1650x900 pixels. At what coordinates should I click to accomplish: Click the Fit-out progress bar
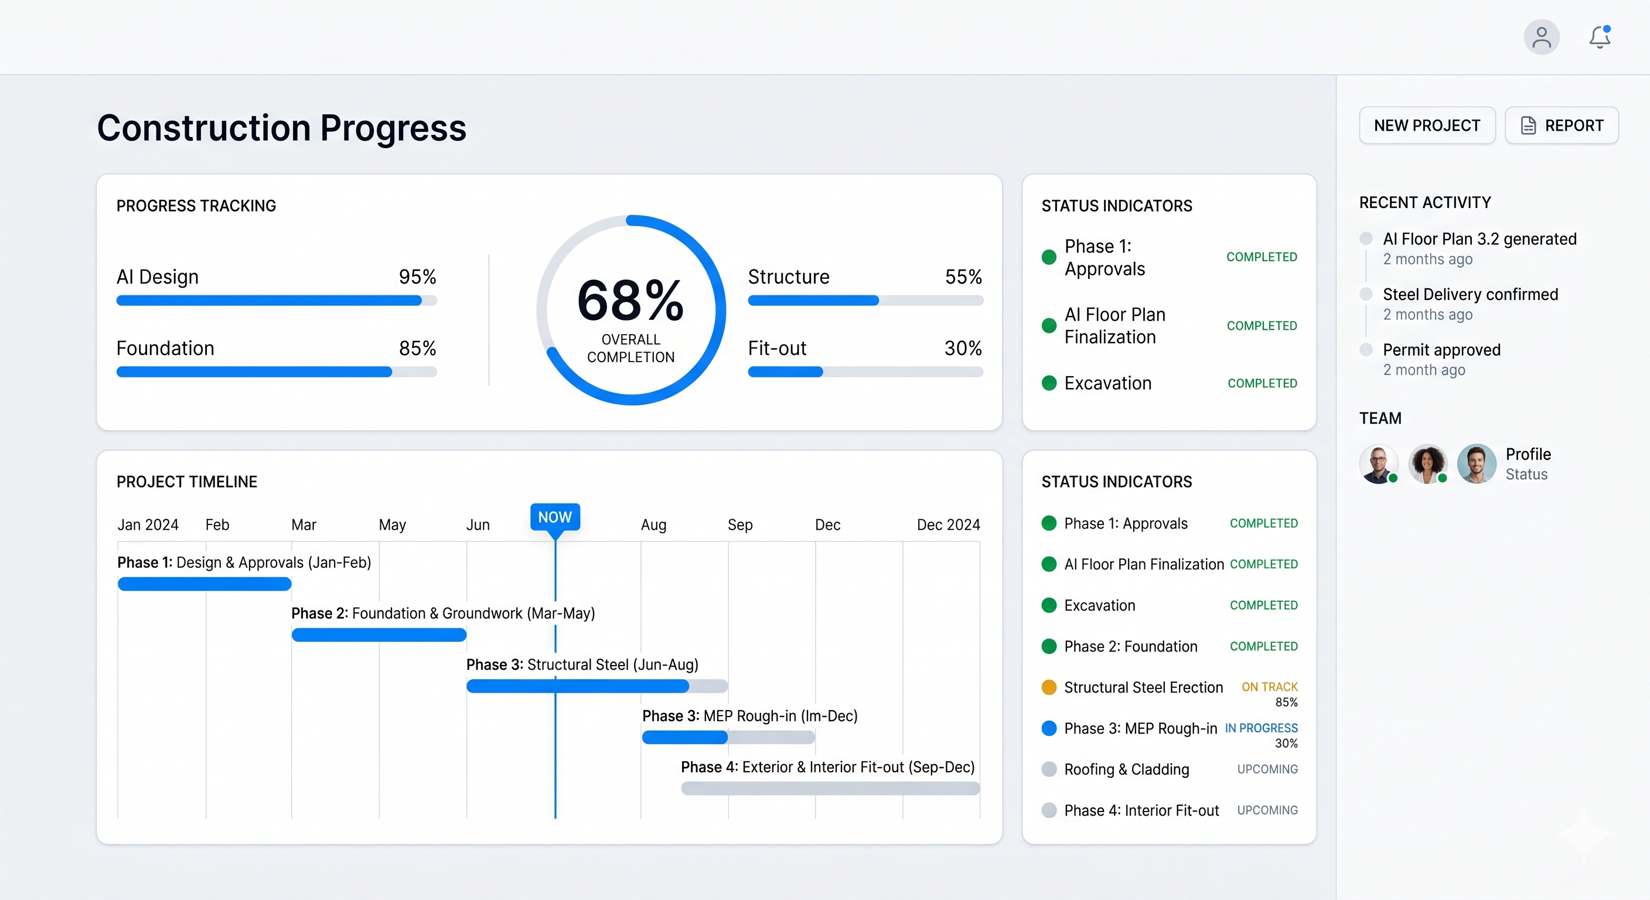pyautogui.click(x=865, y=371)
